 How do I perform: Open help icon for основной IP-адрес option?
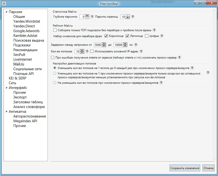(x=141, y=51)
